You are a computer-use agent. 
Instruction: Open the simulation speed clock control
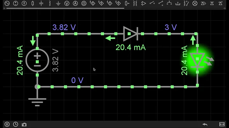pyautogui.click(x=16, y=125)
